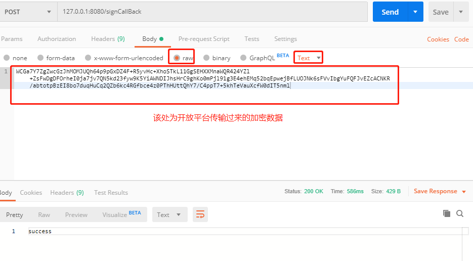Pick the binary body option
The height and width of the screenshot is (261, 473).
206,58
